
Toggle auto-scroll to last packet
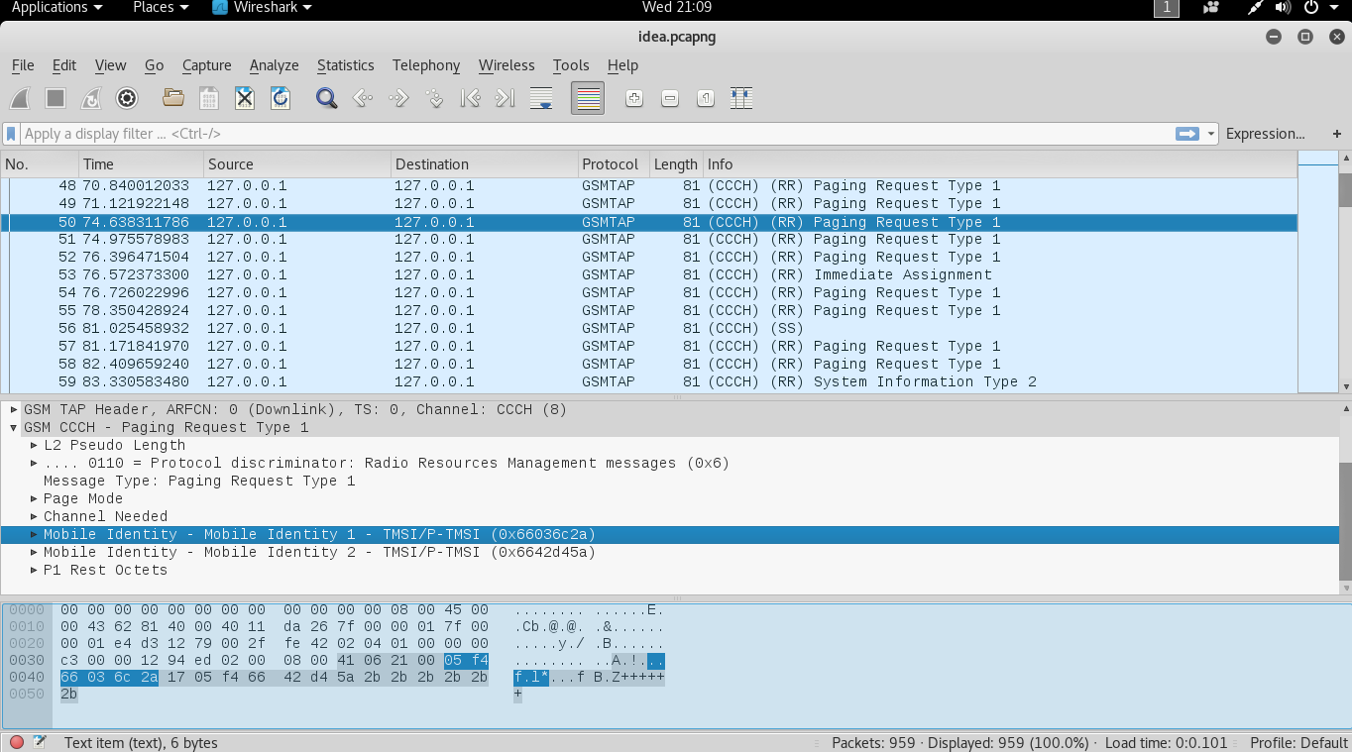click(541, 98)
